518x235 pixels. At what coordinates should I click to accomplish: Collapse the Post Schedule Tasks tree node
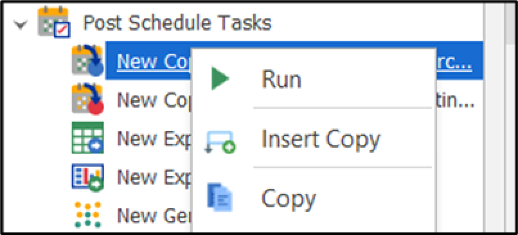(21, 25)
